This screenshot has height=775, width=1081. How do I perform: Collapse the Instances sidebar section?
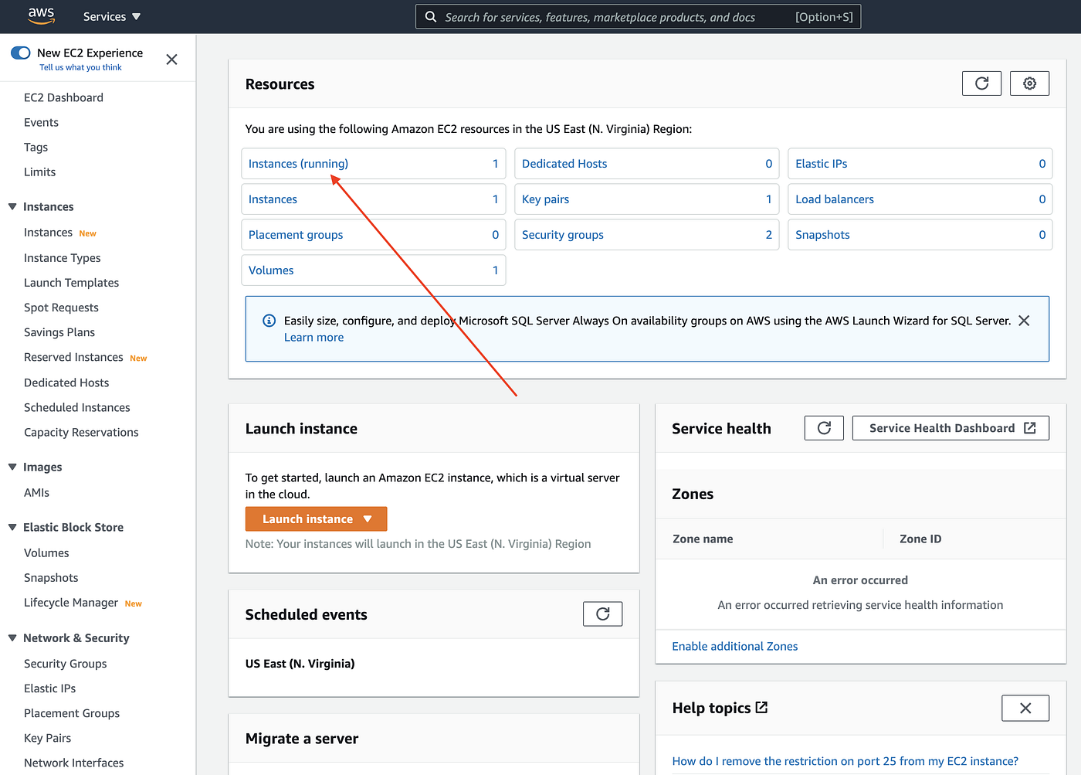click(12, 207)
